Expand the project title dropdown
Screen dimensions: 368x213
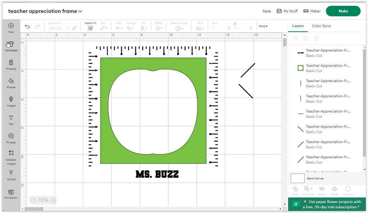pos(80,12)
